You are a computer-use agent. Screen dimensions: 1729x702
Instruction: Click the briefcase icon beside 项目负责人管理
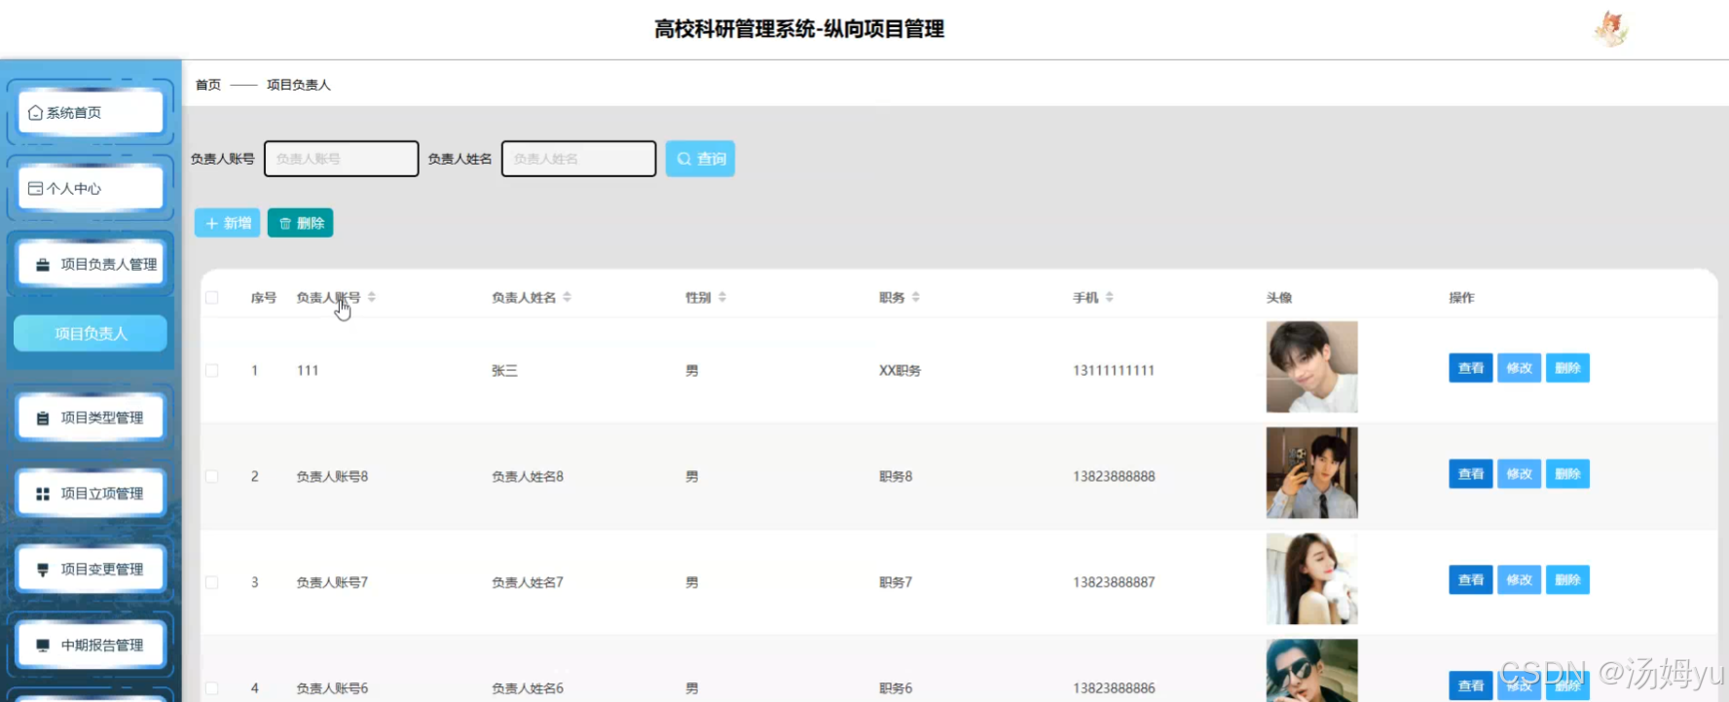pos(43,265)
